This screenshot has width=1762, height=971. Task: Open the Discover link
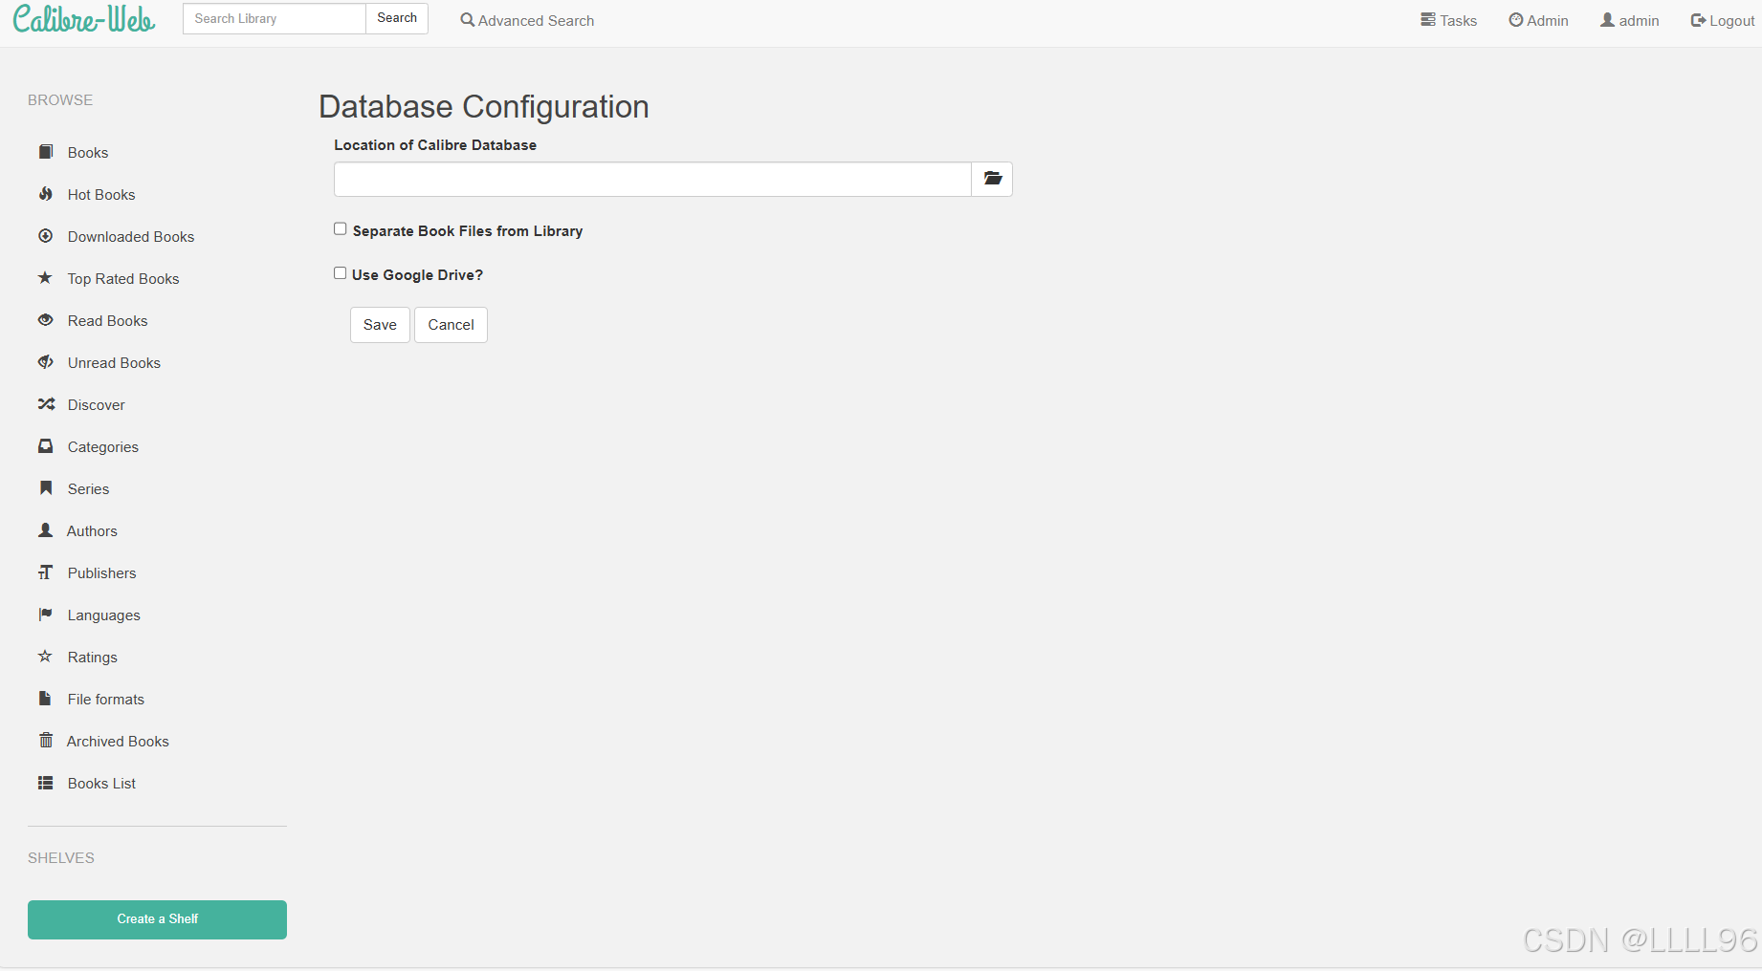tap(97, 404)
